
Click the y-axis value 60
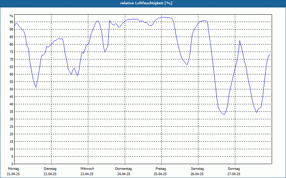(x=11, y=74)
